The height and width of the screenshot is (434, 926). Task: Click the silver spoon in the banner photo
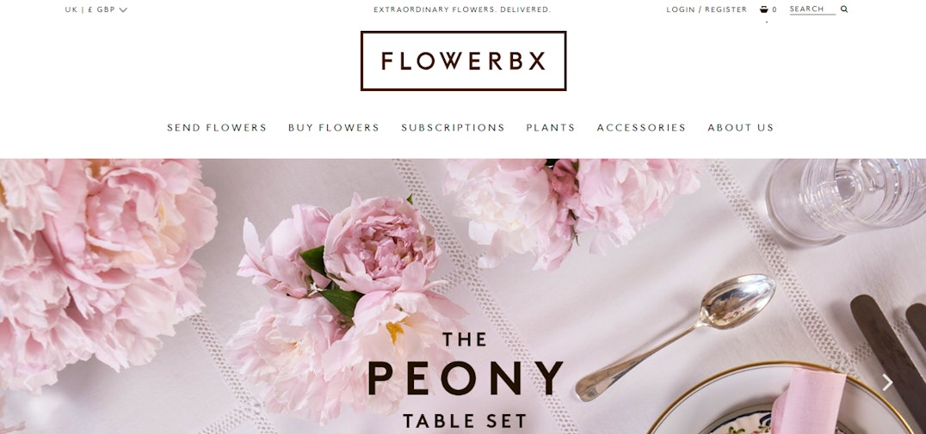pos(675,337)
